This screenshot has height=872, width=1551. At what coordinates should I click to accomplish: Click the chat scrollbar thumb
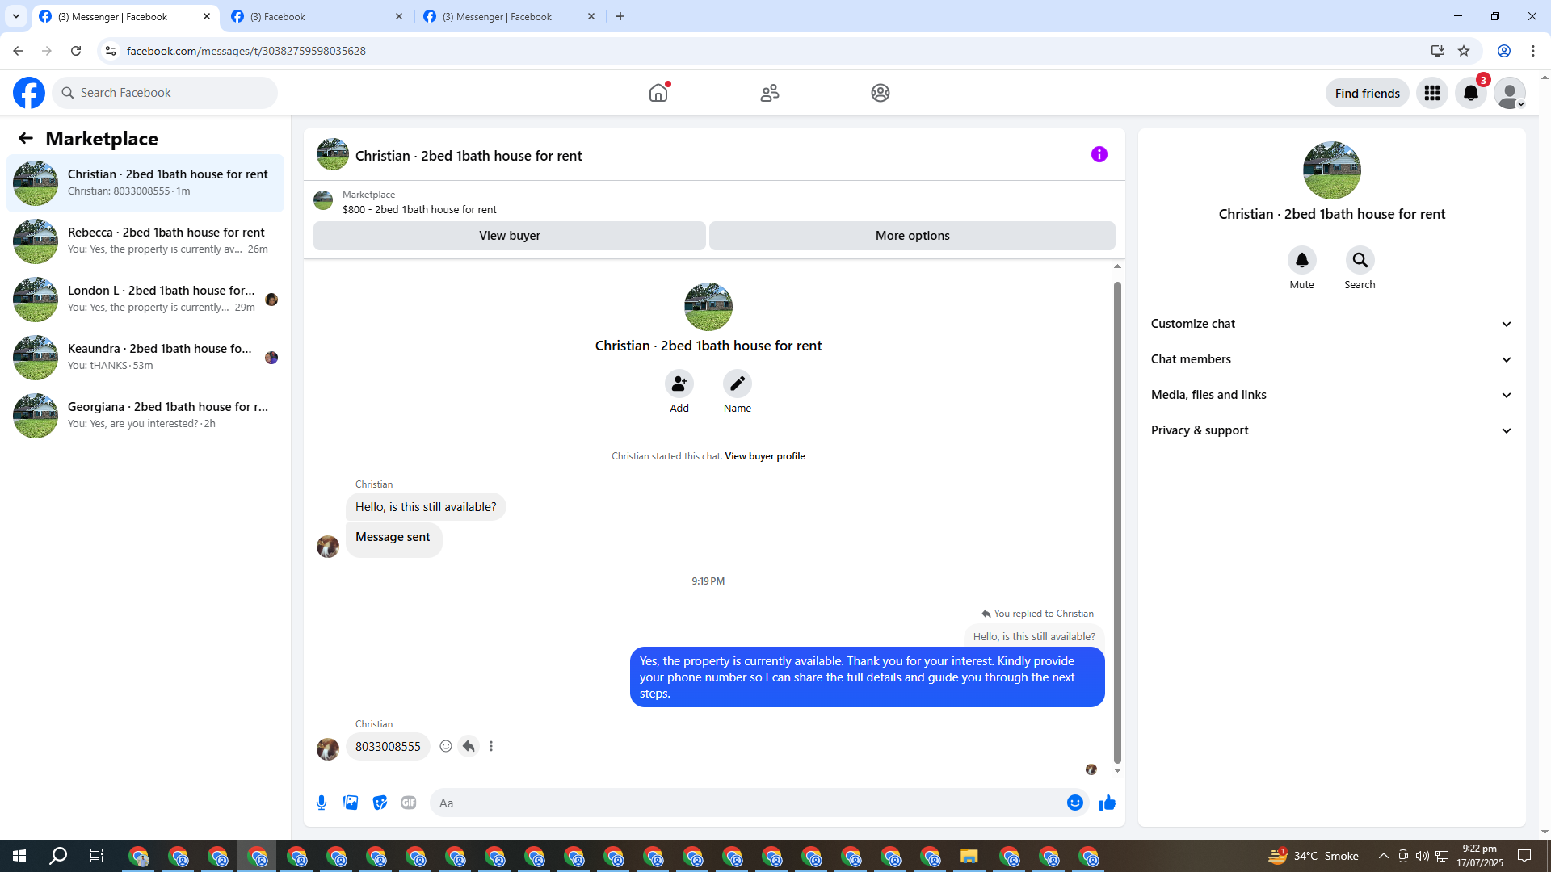(1117, 522)
